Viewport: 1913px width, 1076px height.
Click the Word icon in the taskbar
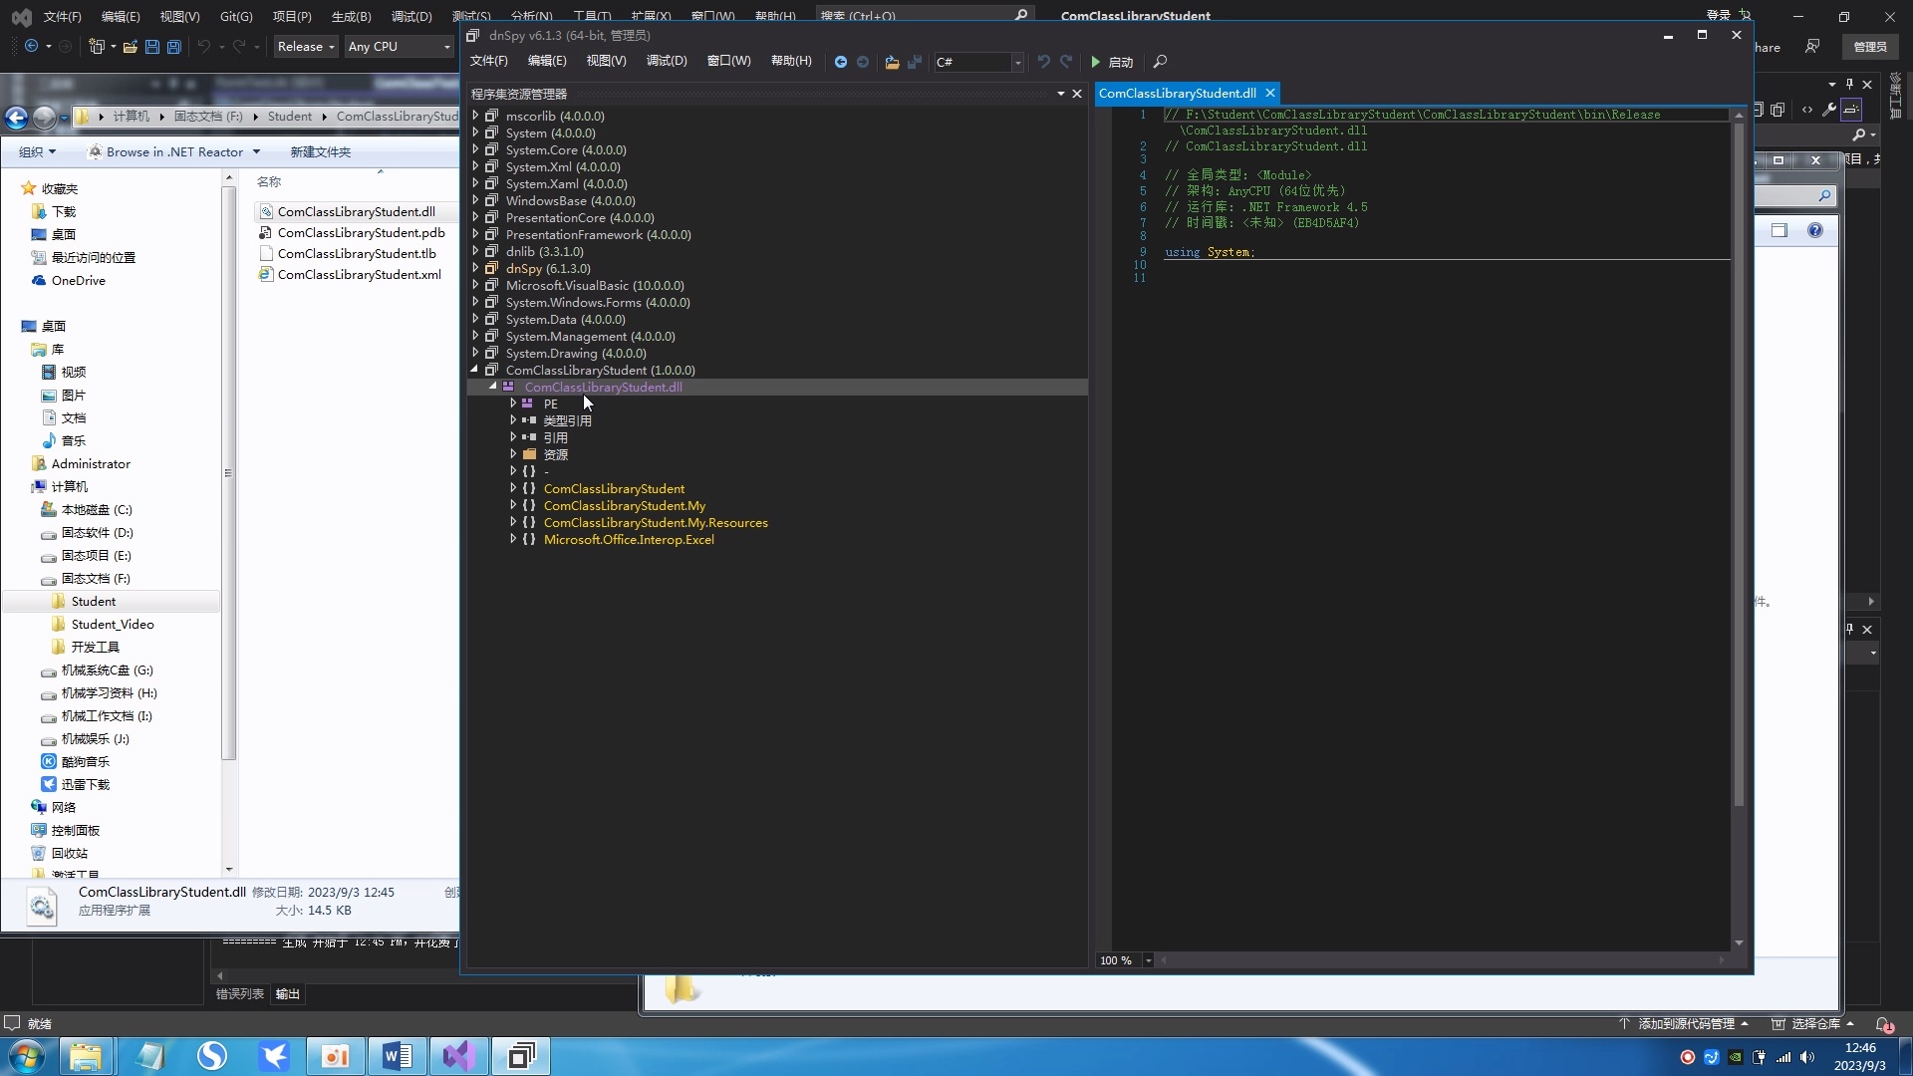(x=397, y=1055)
